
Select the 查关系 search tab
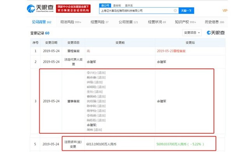coord(129,5)
